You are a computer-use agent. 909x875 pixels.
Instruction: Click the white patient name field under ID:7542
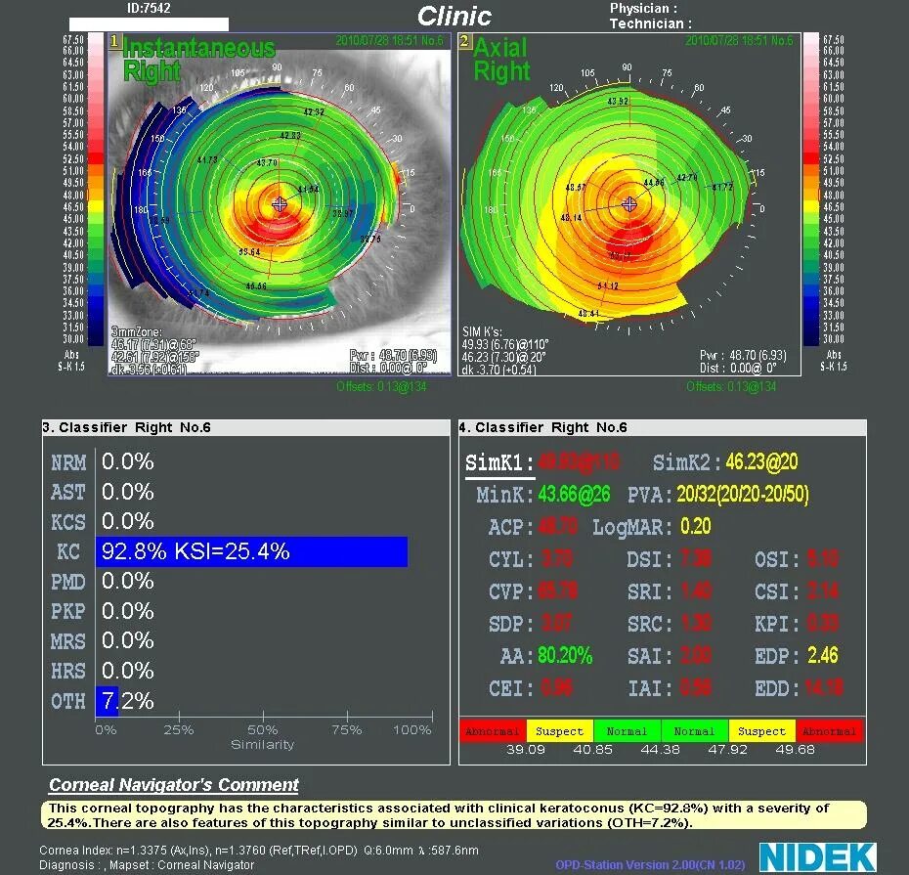pyautogui.click(x=149, y=24)
